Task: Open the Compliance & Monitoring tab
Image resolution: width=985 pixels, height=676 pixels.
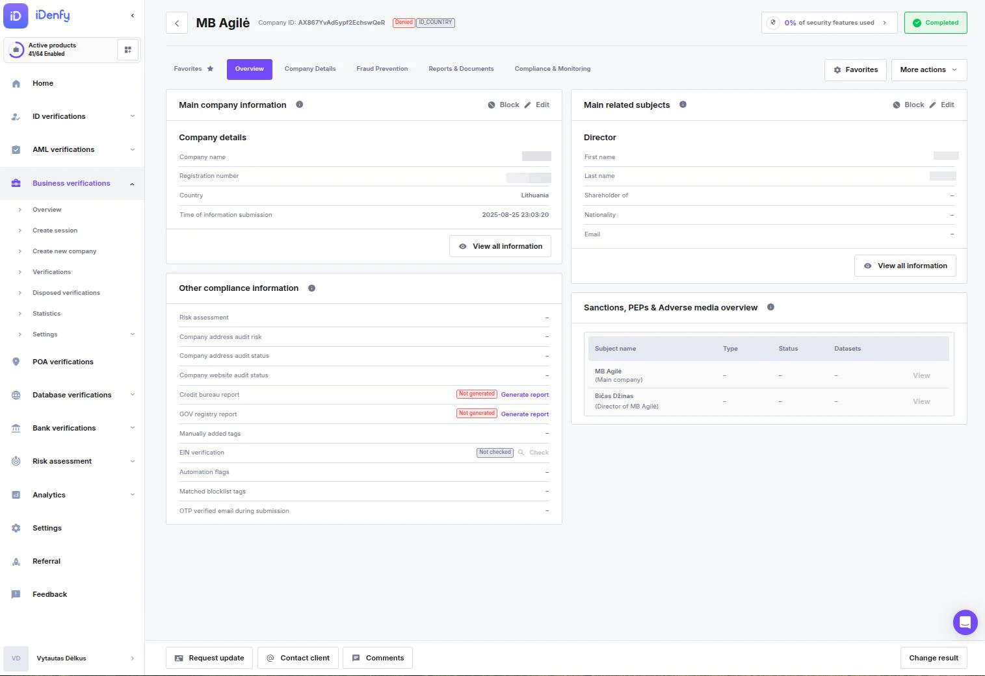Action: coord(553,69)
